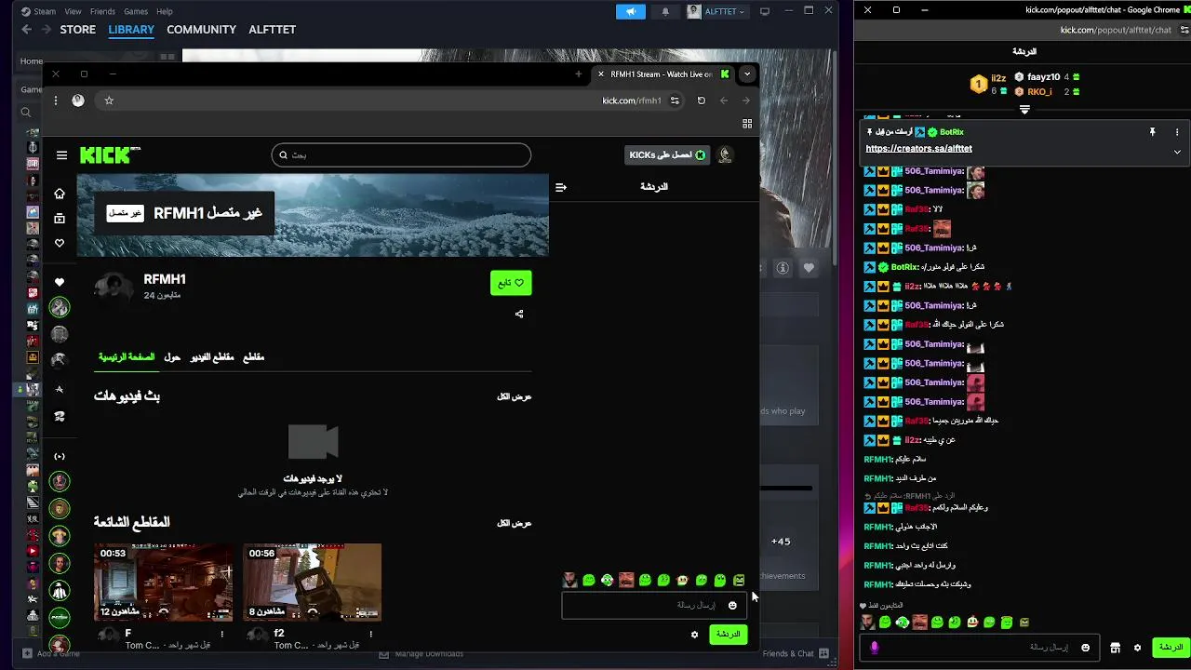Open site settings icon in address bar

click(676, 100)
